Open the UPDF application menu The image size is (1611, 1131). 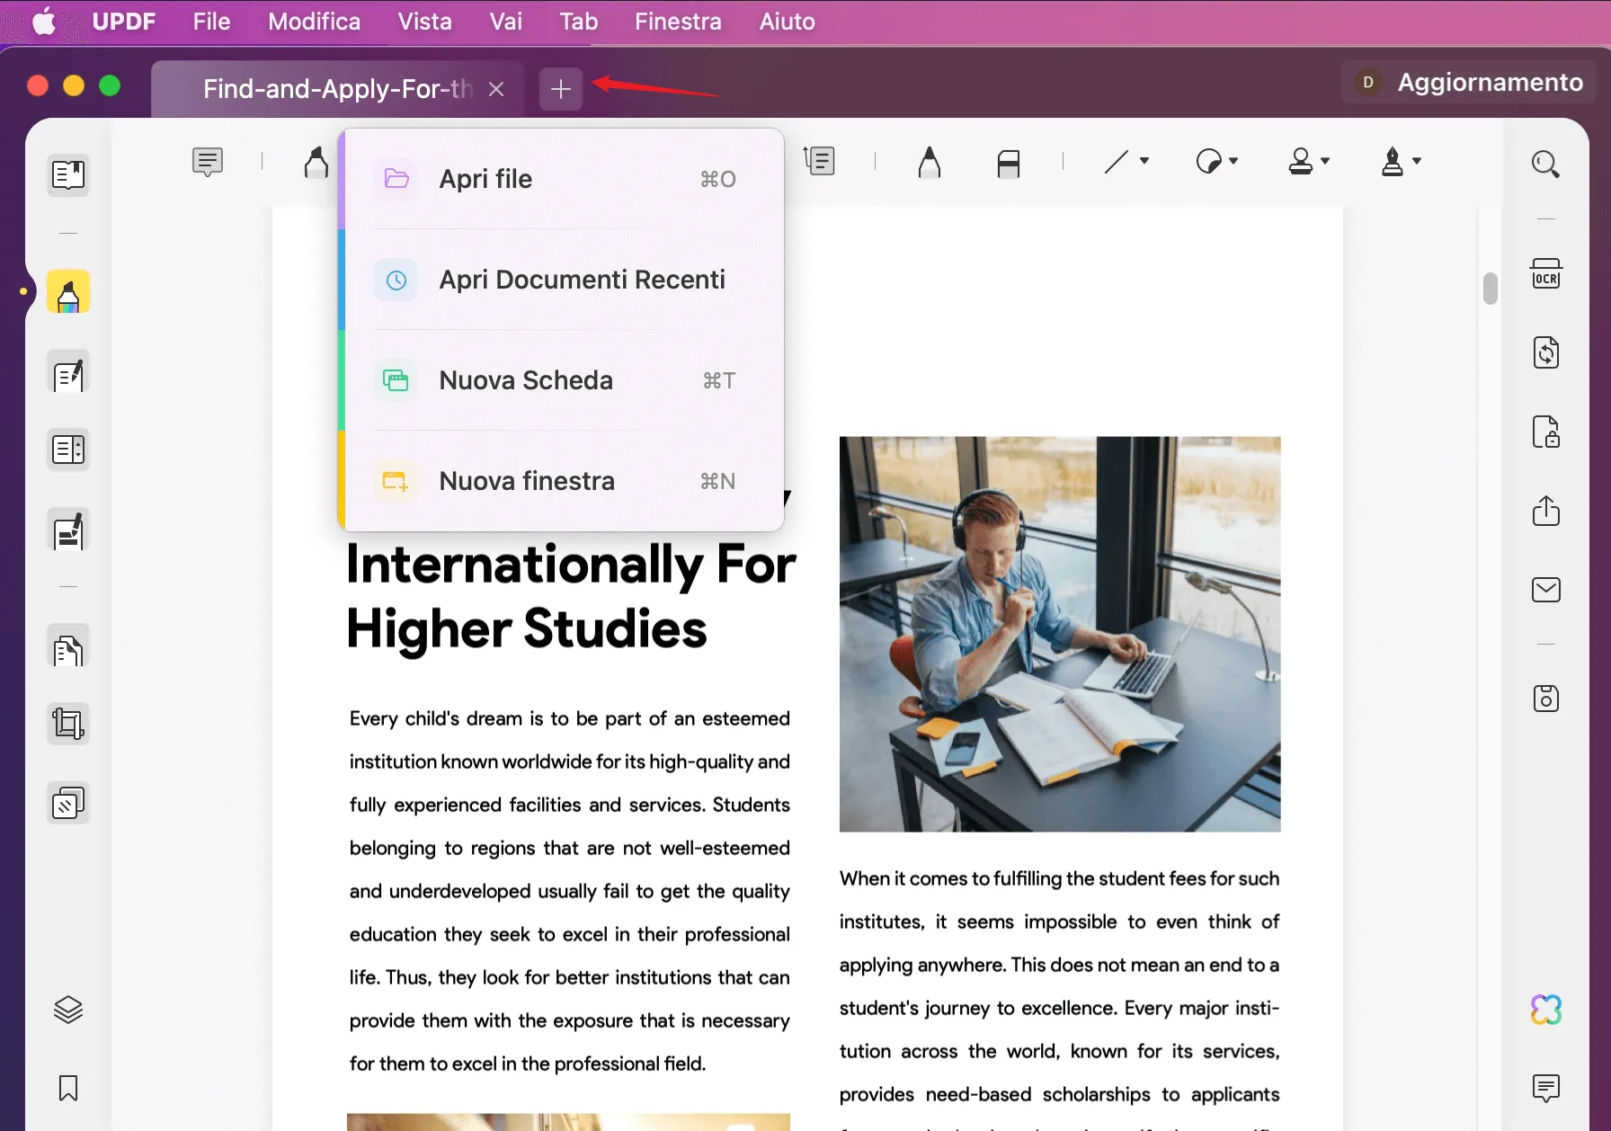coord(124,22)
